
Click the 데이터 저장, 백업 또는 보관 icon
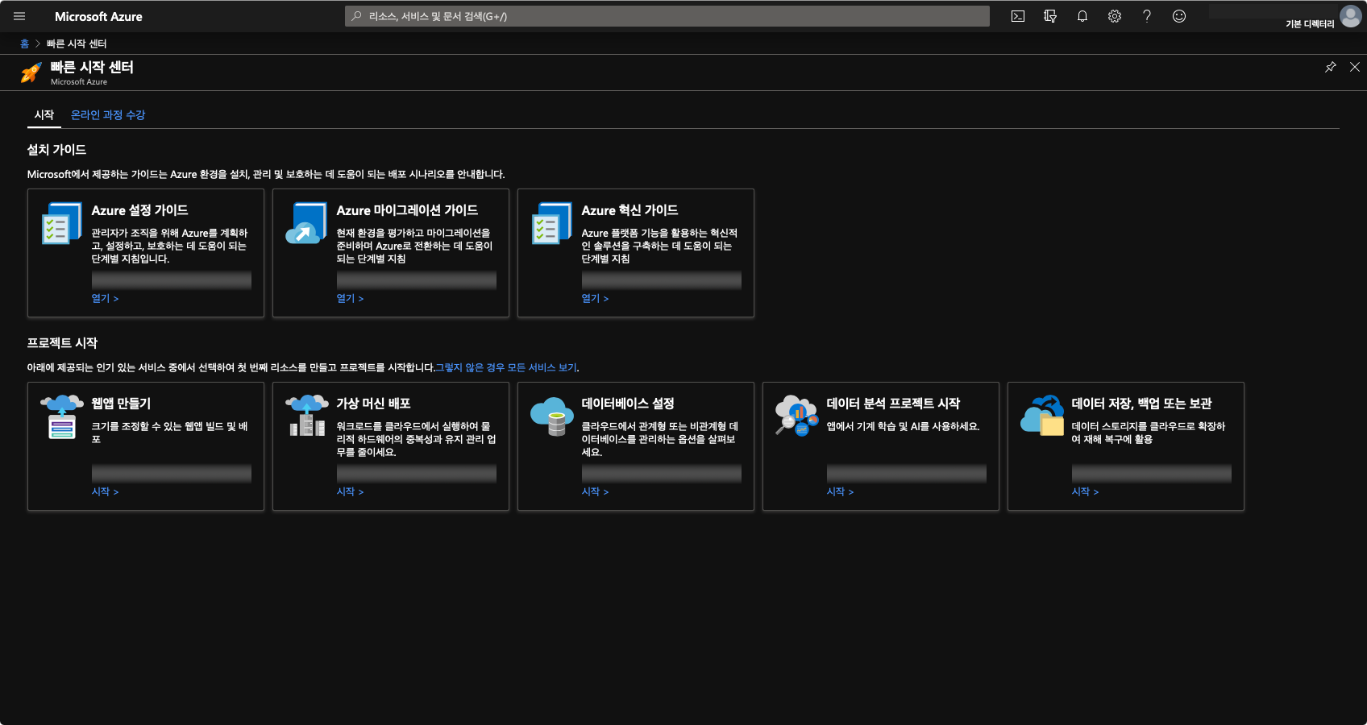point(1042,416)
